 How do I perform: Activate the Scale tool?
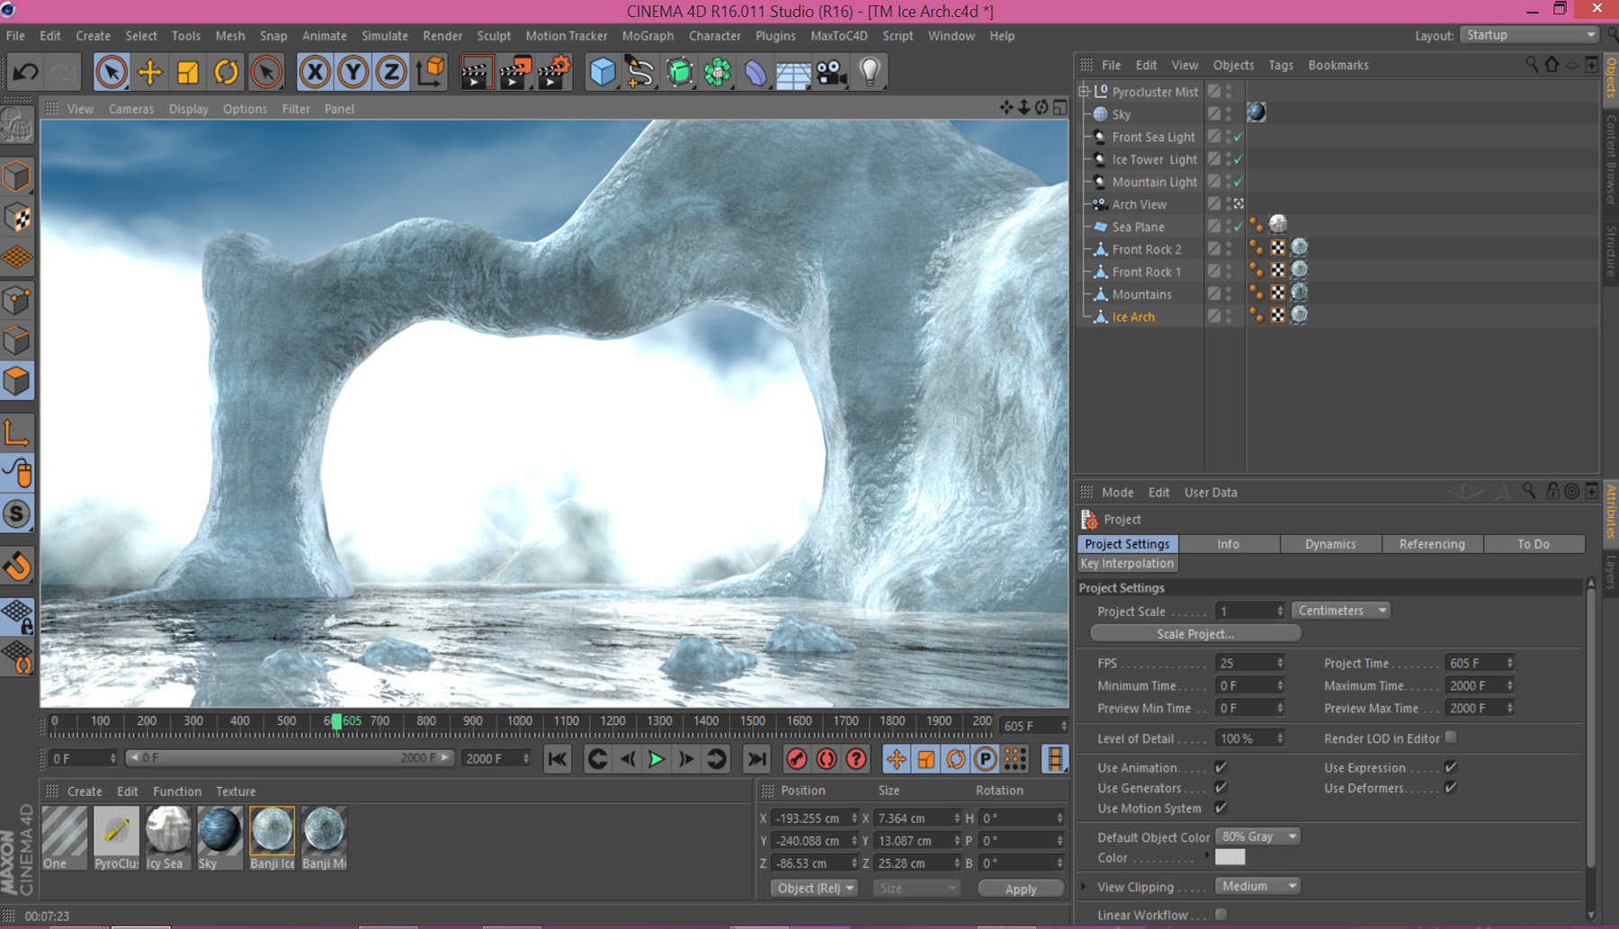[x=188, y=72]
